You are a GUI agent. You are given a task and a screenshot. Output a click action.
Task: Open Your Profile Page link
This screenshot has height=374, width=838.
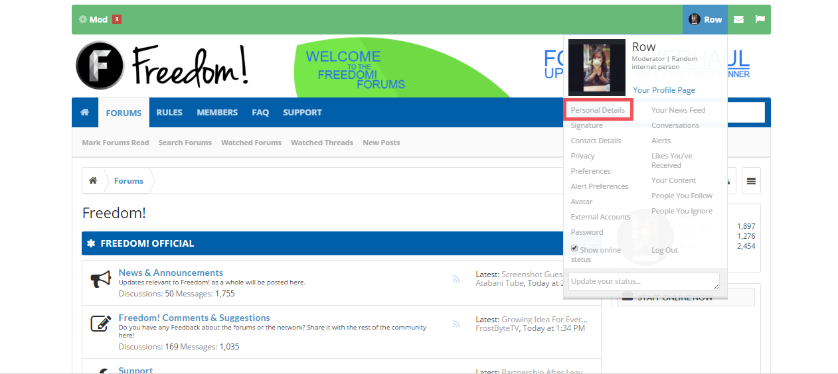point(663,90)
